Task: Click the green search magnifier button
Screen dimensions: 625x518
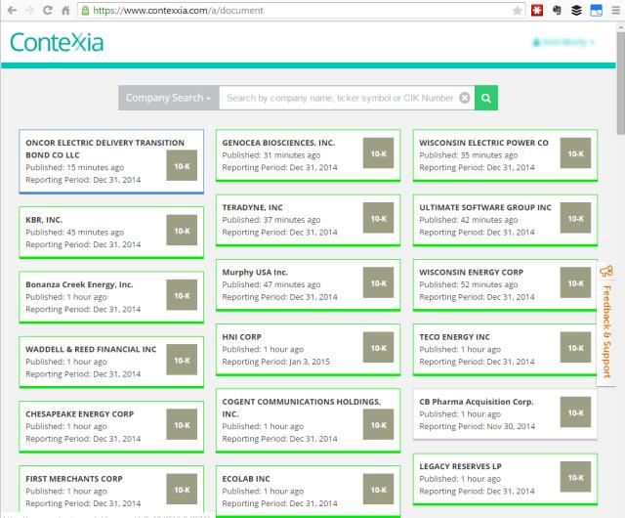Action: click(x=486, y=98)
